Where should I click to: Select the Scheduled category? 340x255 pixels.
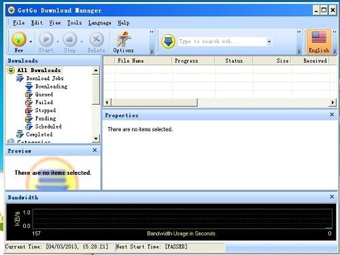[48, 126]
